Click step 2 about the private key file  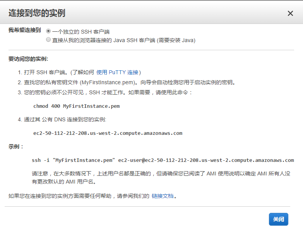[127, 82]
